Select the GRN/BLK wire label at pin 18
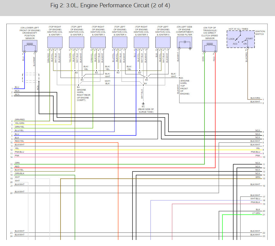 [19, 173]
